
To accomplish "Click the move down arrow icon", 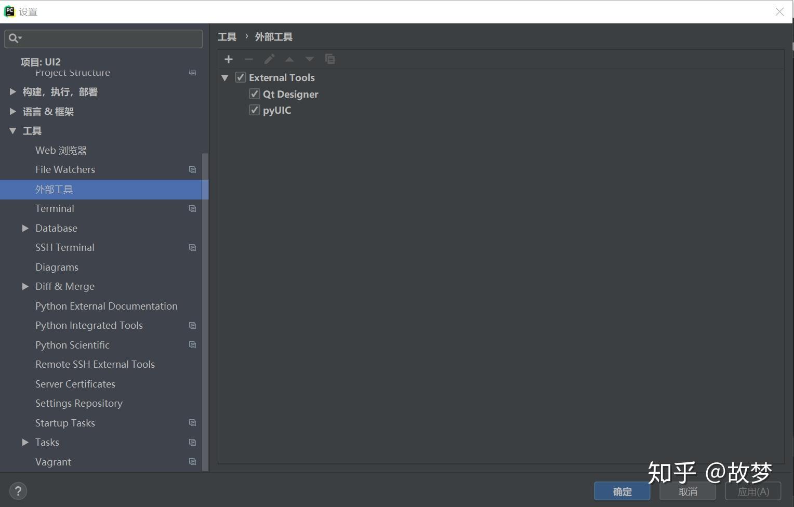I will [x=309, y=59].
